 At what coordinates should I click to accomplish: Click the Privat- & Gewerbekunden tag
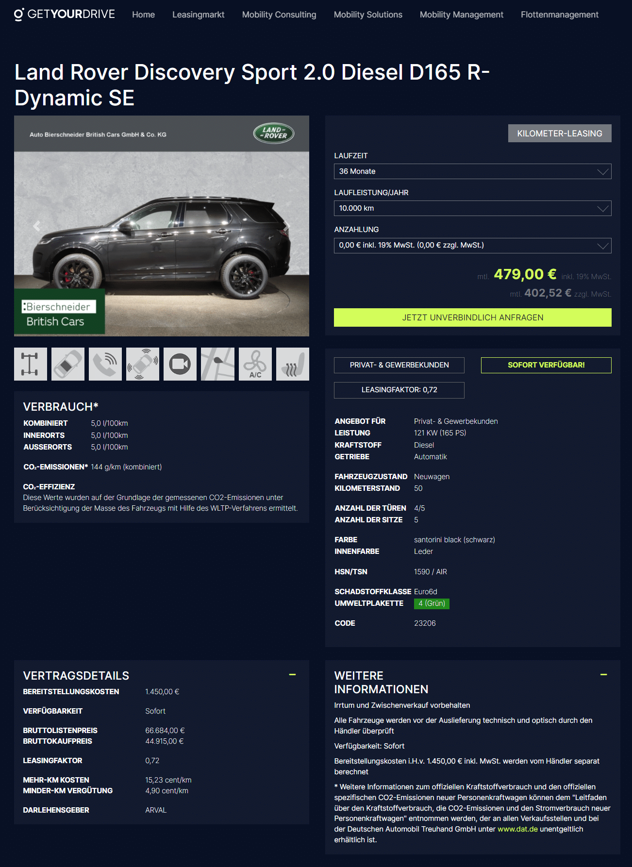(x=399, y=365)
